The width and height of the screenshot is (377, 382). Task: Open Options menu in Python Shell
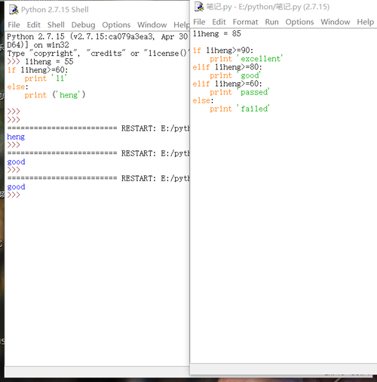click(116, 25)
